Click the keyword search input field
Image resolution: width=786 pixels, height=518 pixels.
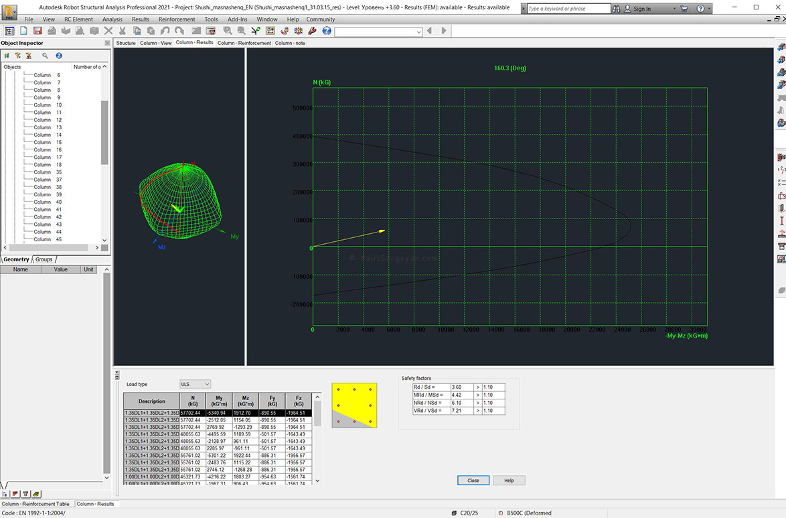pyautogui.click(x=569, y=9)
